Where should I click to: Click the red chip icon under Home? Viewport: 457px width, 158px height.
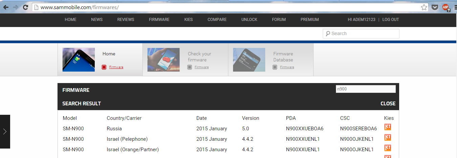tap(104, 67)
